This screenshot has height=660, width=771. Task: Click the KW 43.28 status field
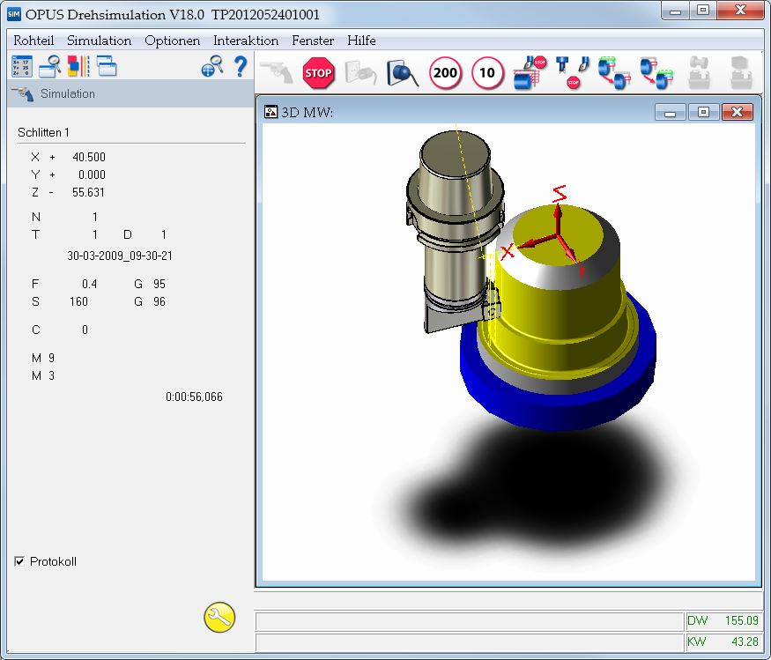pyautogui.click(x=723, y=641)
